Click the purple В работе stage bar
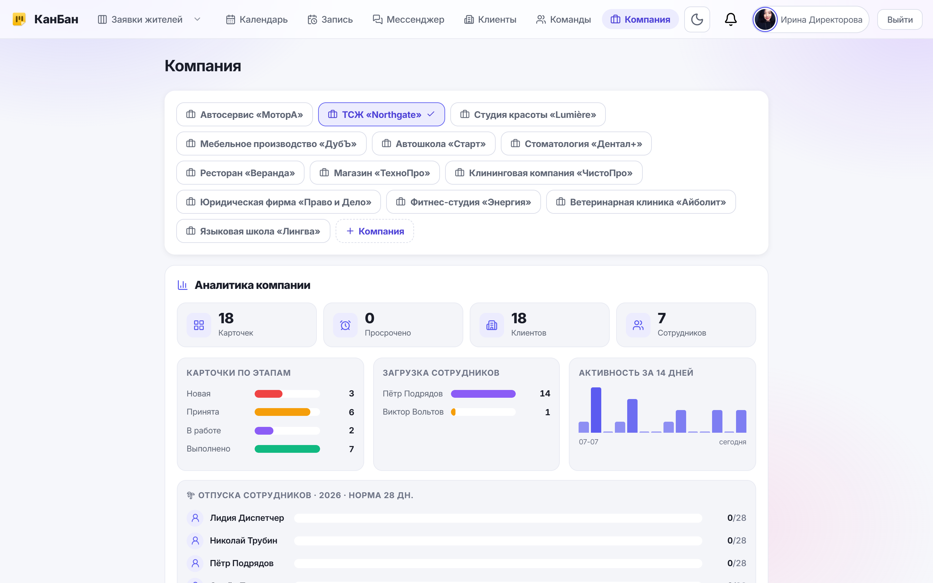This screenshot has height=583, width=933. 264,430
